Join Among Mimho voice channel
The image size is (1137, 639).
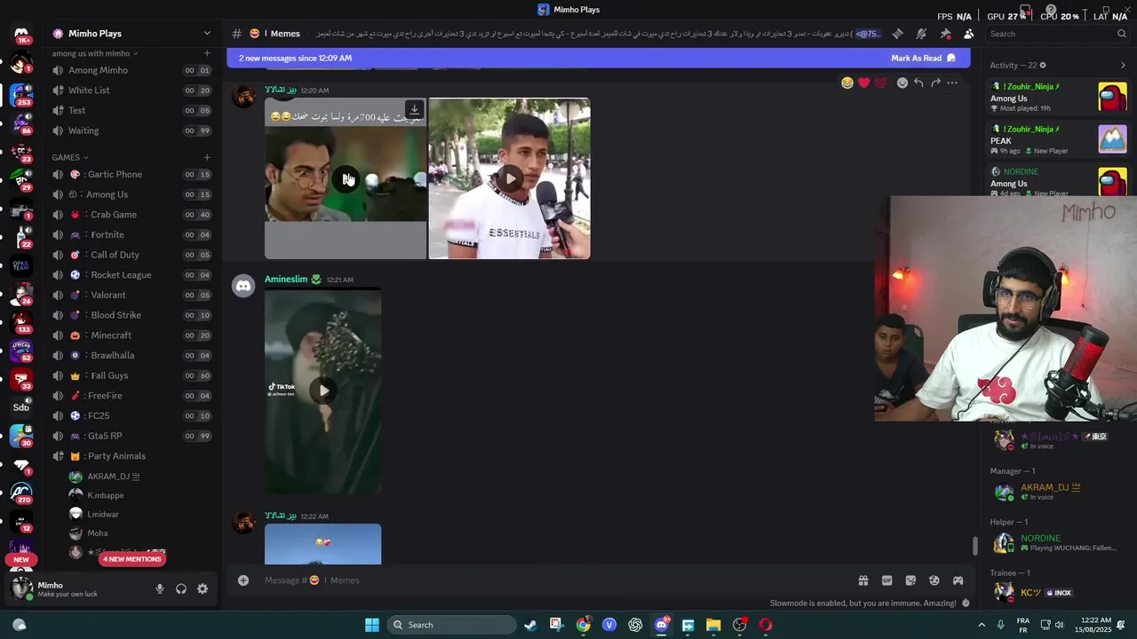131,70
